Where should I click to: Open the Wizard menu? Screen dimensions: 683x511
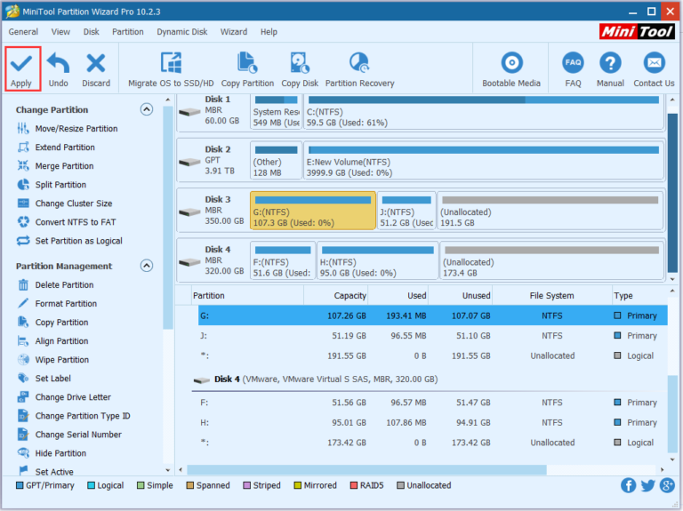coord(234,32)
